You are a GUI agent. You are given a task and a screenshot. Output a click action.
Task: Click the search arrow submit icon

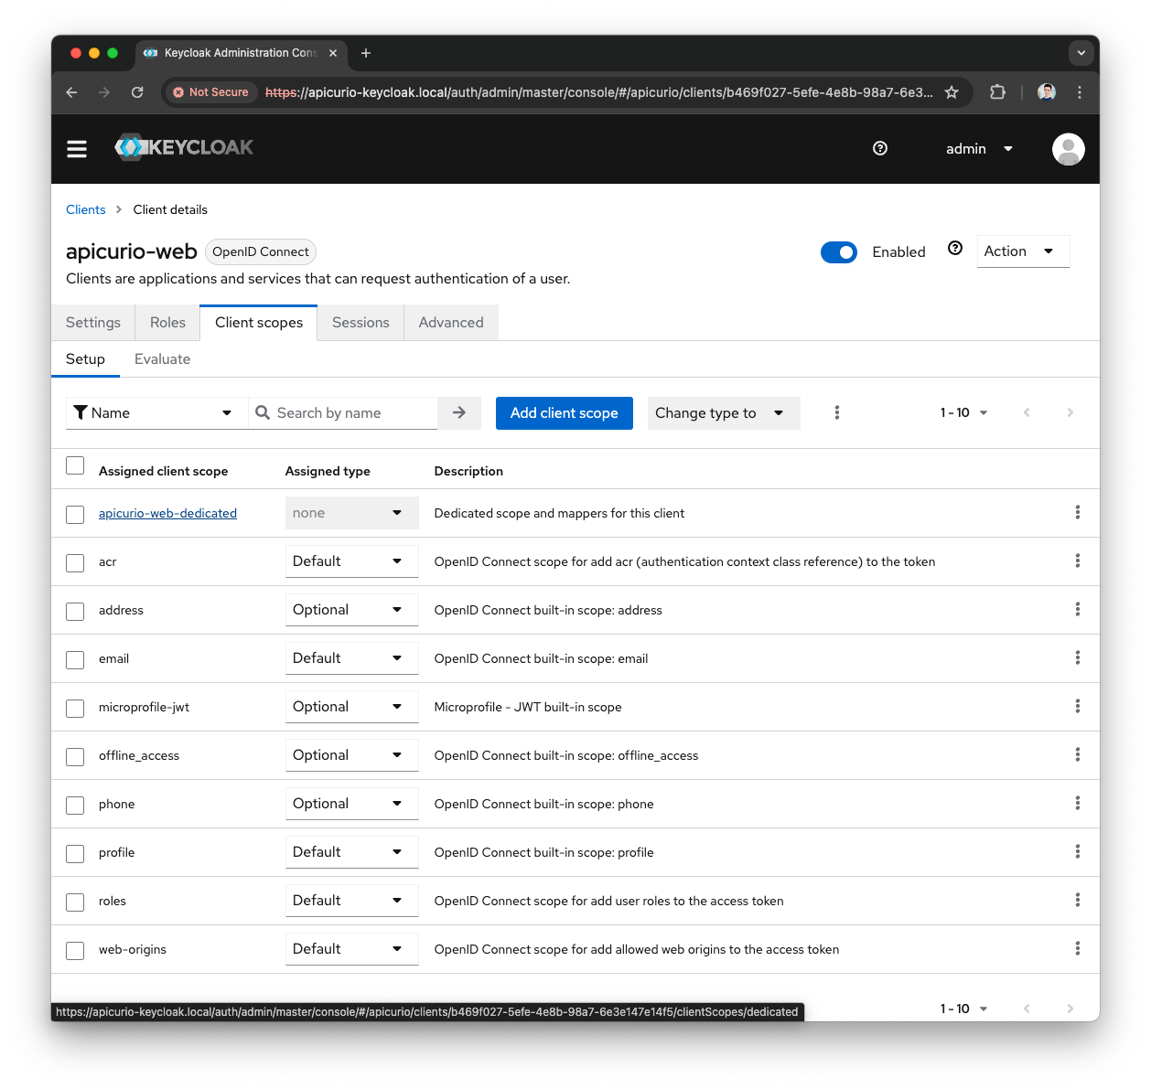click(458, 412)
